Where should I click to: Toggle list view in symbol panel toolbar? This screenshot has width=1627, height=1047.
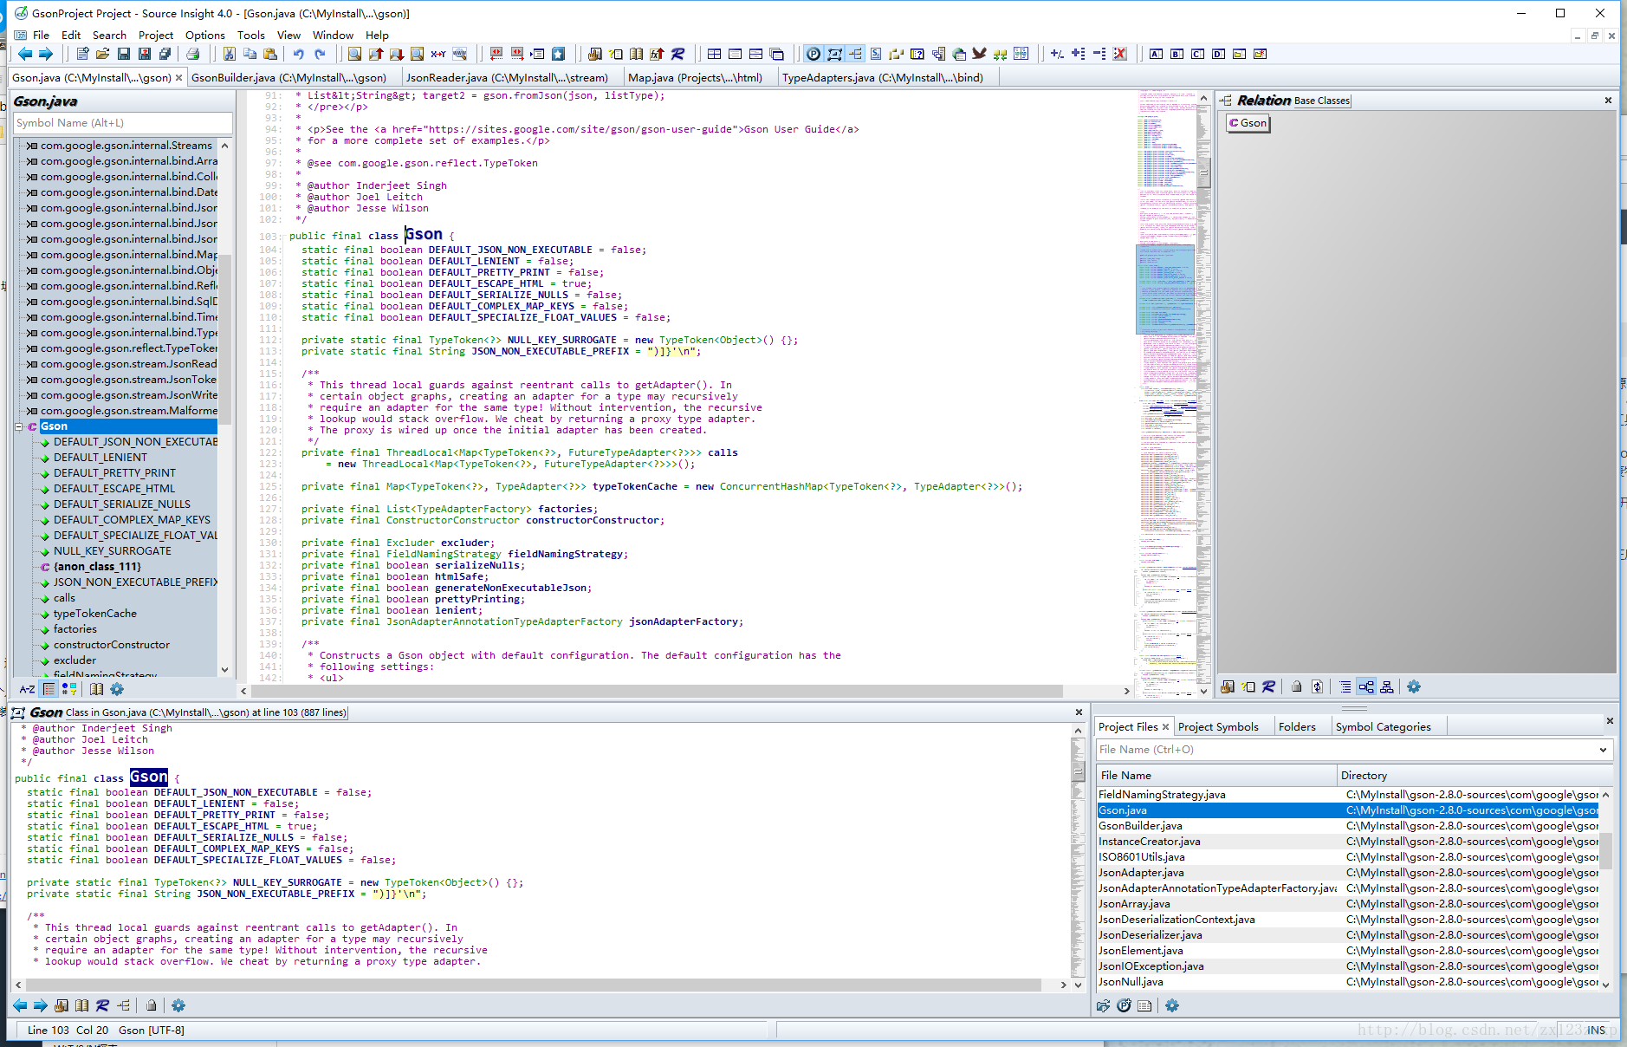[x=49, y=689]
